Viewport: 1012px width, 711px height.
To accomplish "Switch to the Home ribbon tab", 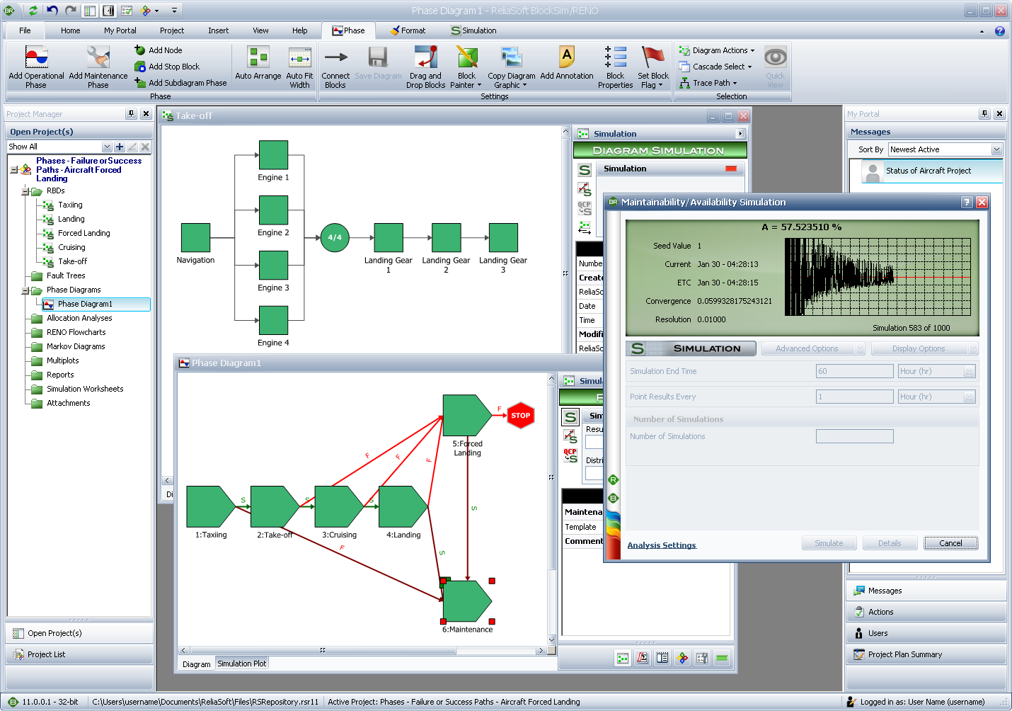I will coord(70,30).
